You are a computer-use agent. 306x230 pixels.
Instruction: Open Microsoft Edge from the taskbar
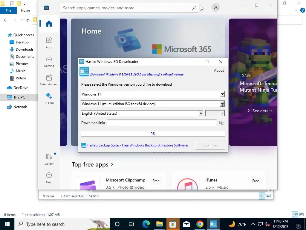[146, 224]
